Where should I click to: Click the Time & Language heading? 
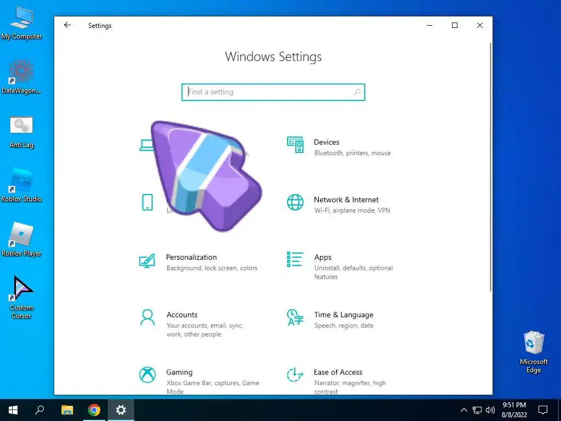coord(344,315)
